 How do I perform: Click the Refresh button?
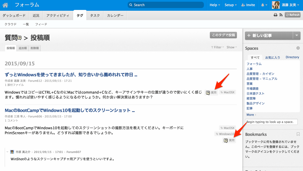tap(293, 15)
